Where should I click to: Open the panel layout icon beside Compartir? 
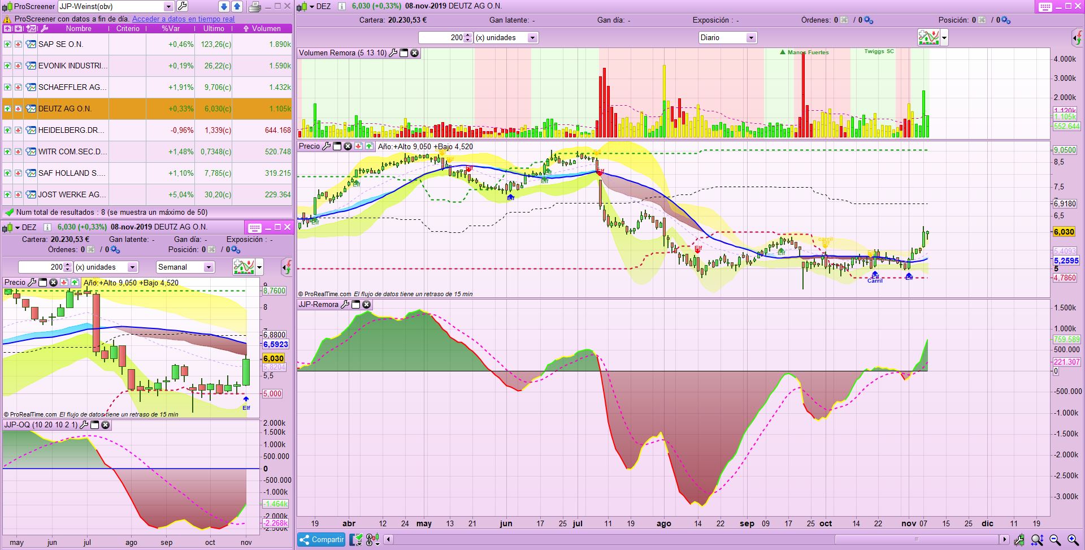coord(355,540)
